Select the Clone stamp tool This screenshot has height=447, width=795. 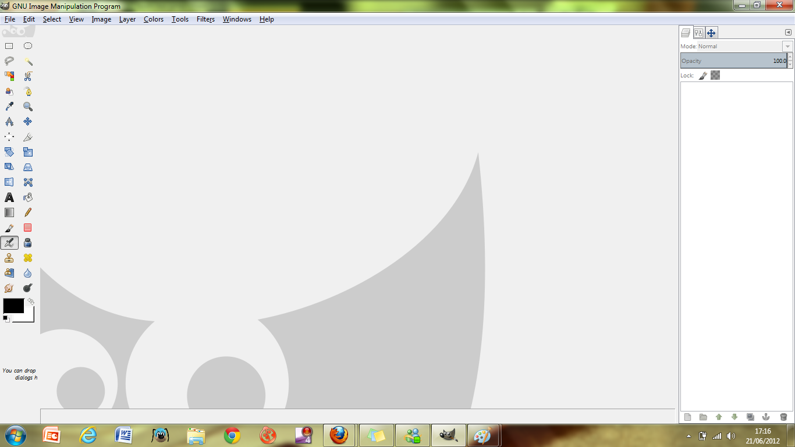click(9, 258)
